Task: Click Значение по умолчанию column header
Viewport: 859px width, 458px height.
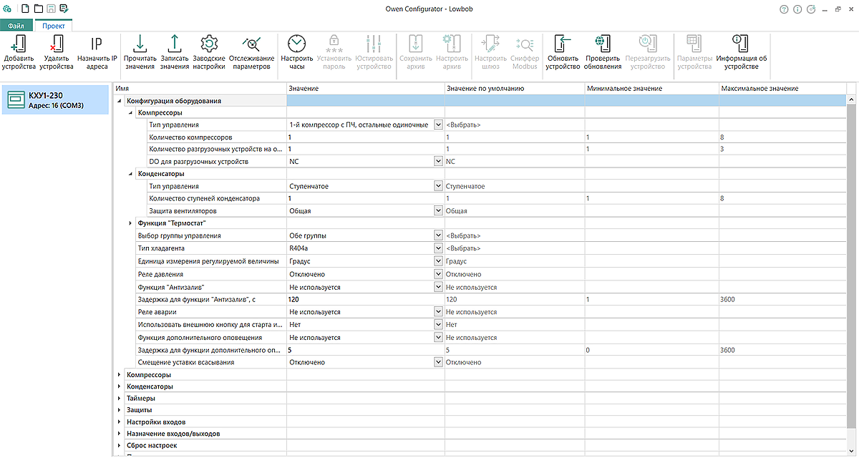Action: [514, 88]
